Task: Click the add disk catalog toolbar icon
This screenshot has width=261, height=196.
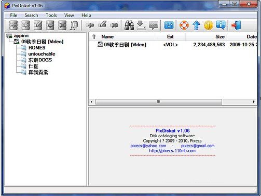Action: point(13,25)
